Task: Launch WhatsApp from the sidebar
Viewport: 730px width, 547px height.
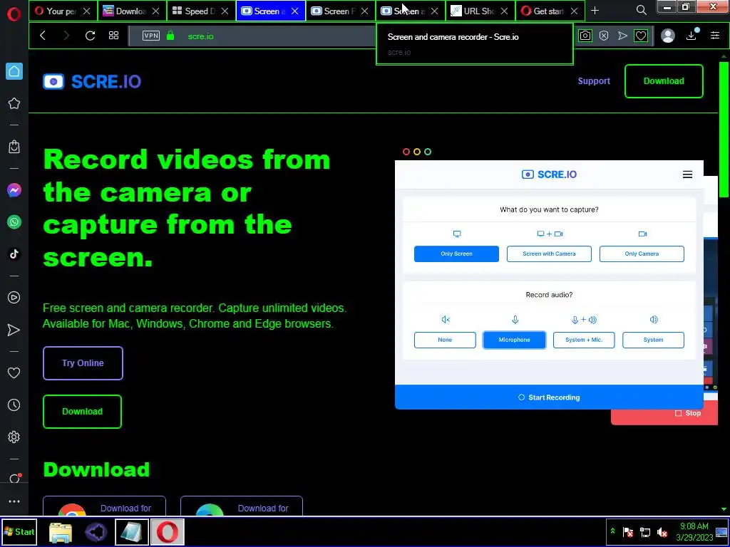Action: (x=14, y=222)
